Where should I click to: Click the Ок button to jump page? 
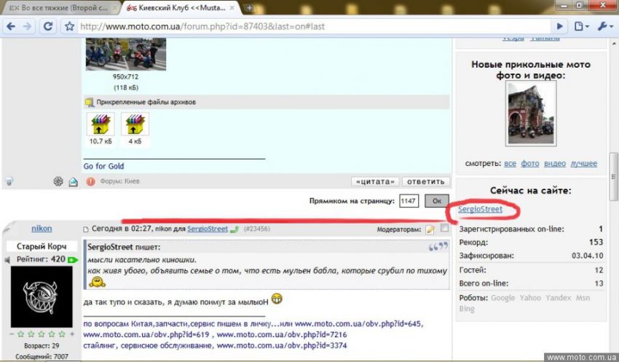(x=437, y=200)
